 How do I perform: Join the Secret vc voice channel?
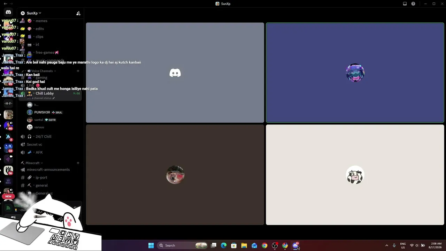click(34, 144)
